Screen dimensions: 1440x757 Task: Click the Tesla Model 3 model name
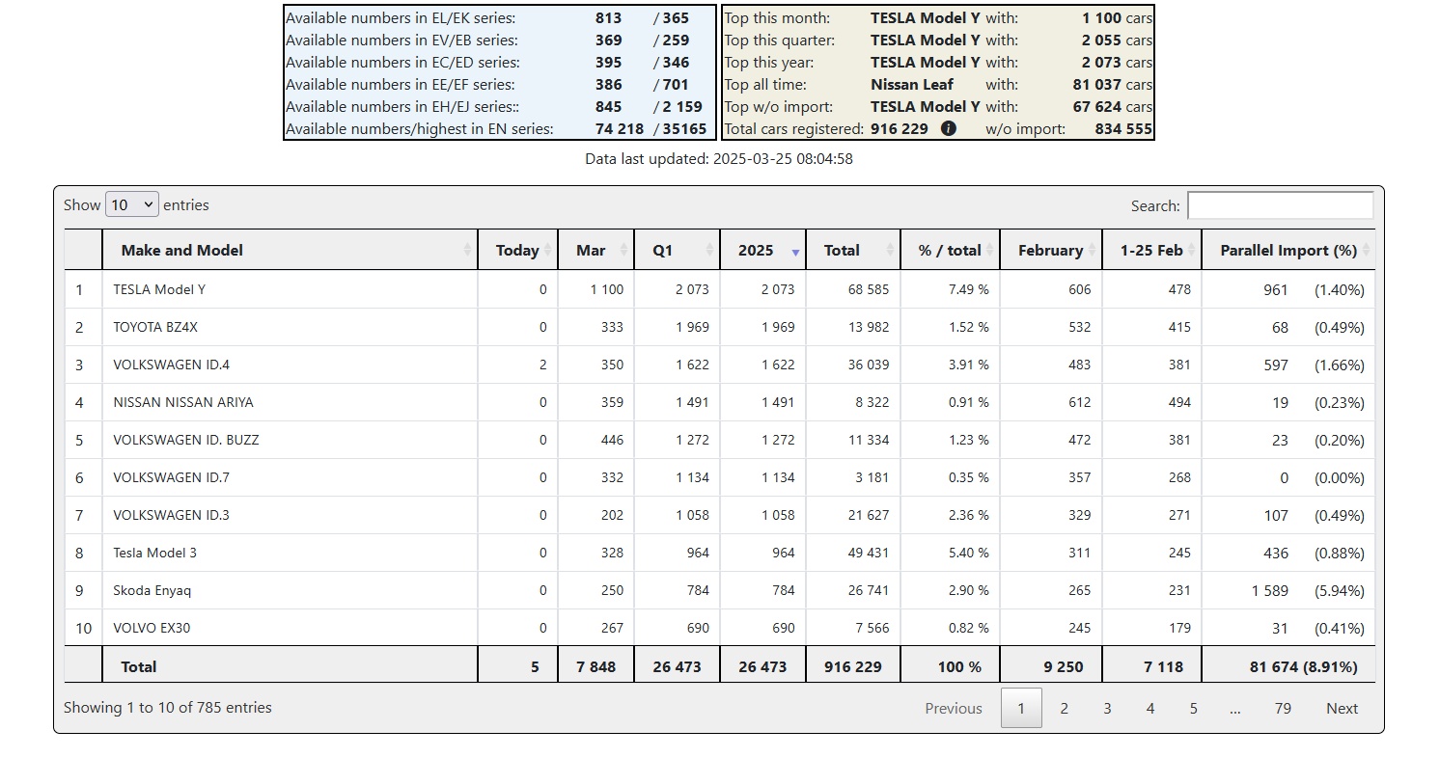click(x=154, y=553)
